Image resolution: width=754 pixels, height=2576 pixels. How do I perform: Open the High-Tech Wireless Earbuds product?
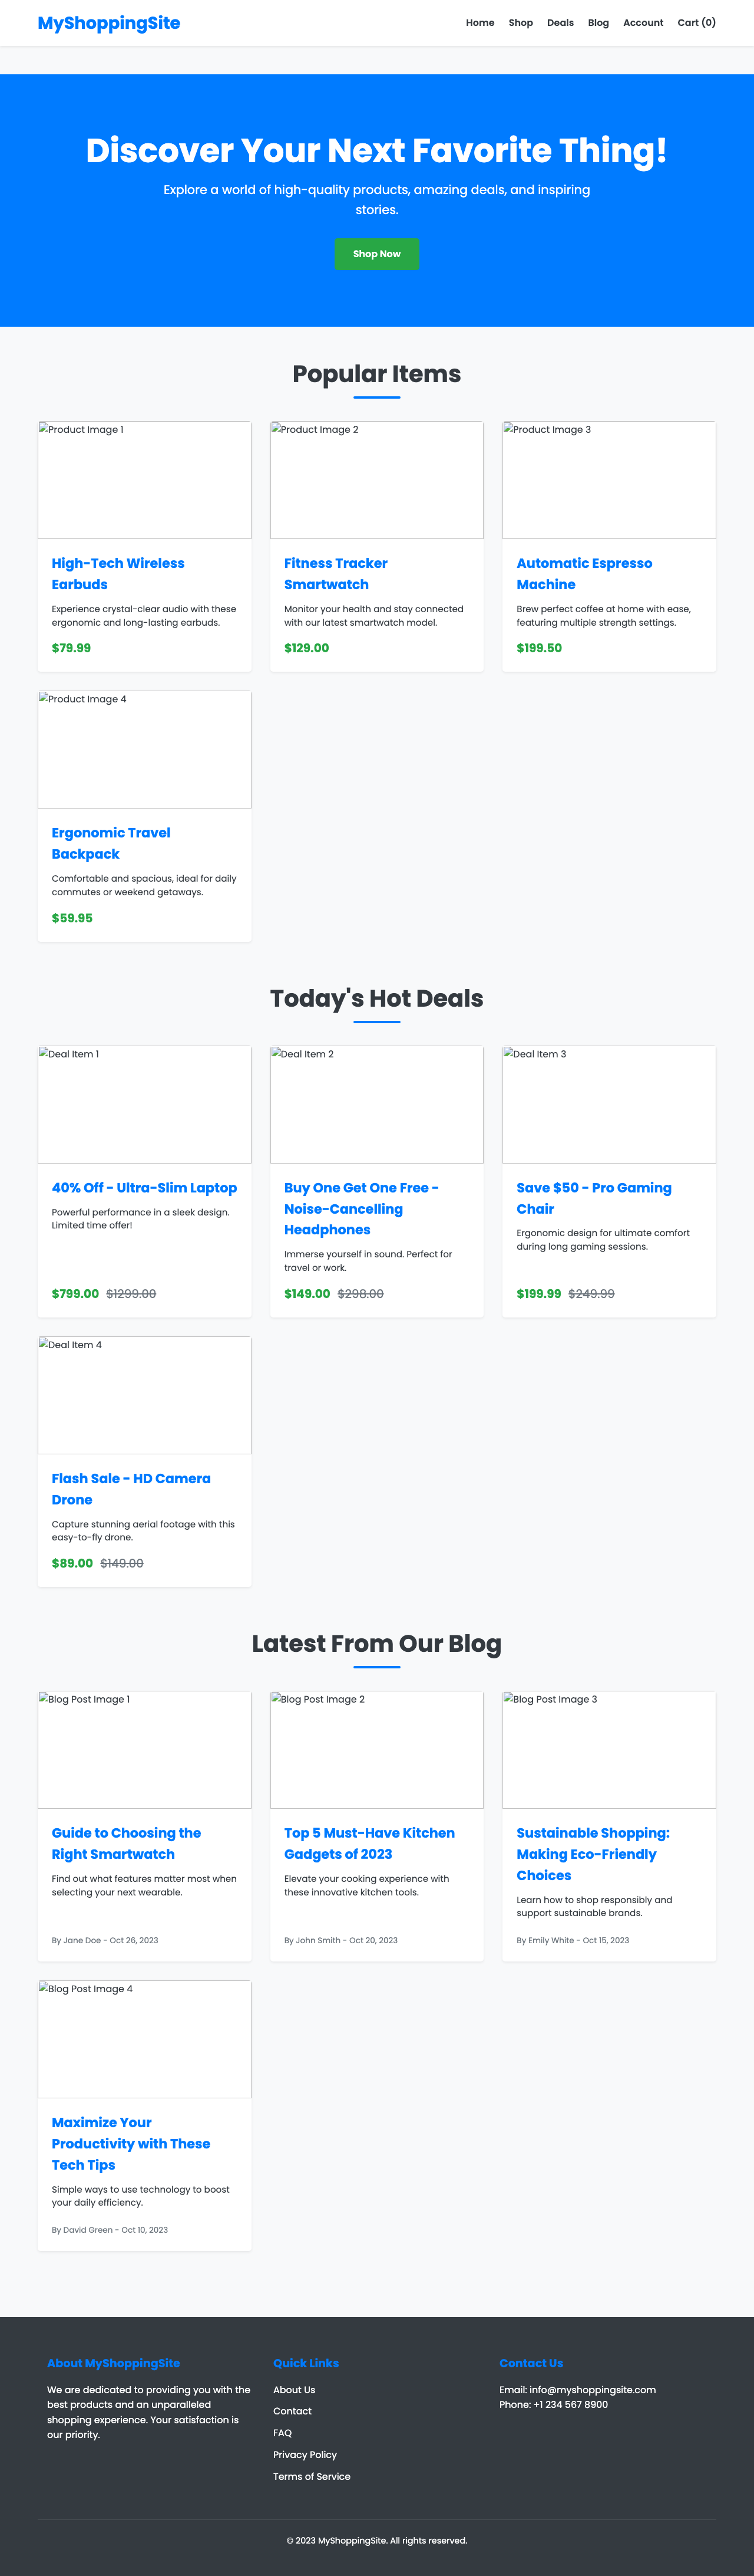click(x=118, y=574)
